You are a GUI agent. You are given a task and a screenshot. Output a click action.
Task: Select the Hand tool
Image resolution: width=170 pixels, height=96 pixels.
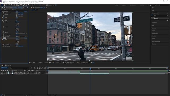(4, 5)
